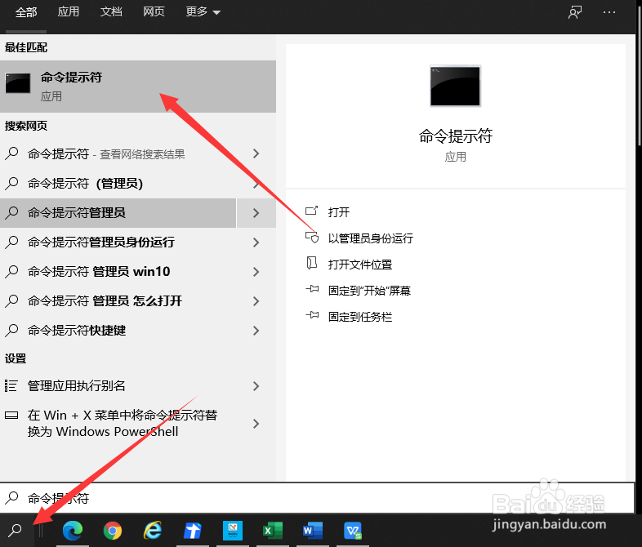
Task: Open Internet Explorer from the taskbar
Action: [153, 531]
